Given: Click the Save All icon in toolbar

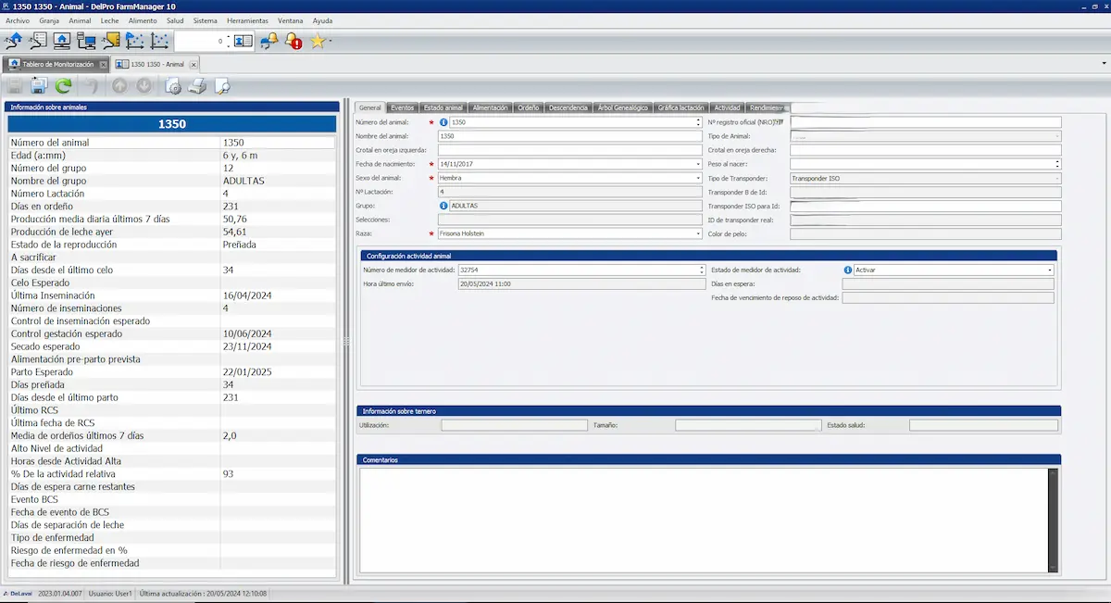Looking at the screenshot, I should tap(39, 86).
